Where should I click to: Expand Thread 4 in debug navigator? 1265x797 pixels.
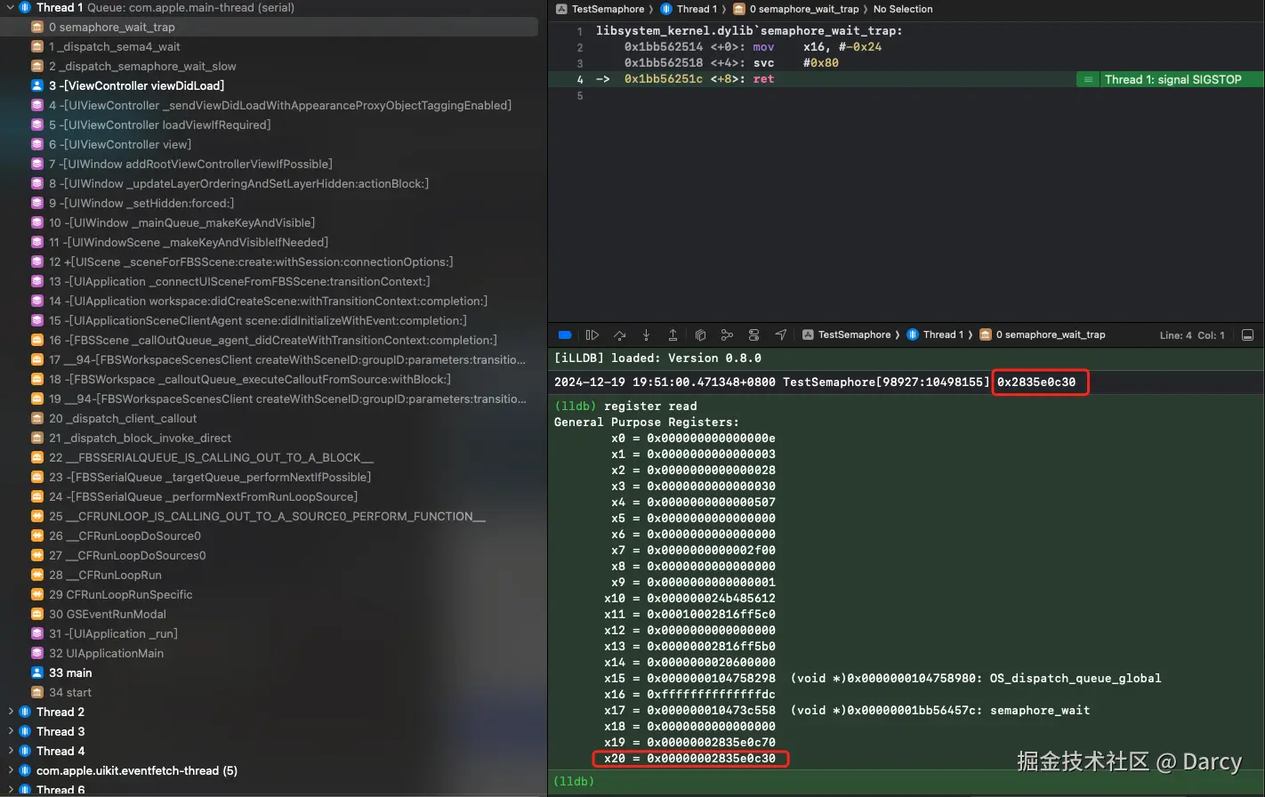(10, 751)
